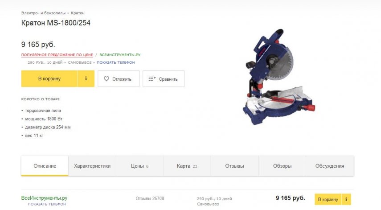
Task: Click heart icon in Отложить button
Action: 107,79
